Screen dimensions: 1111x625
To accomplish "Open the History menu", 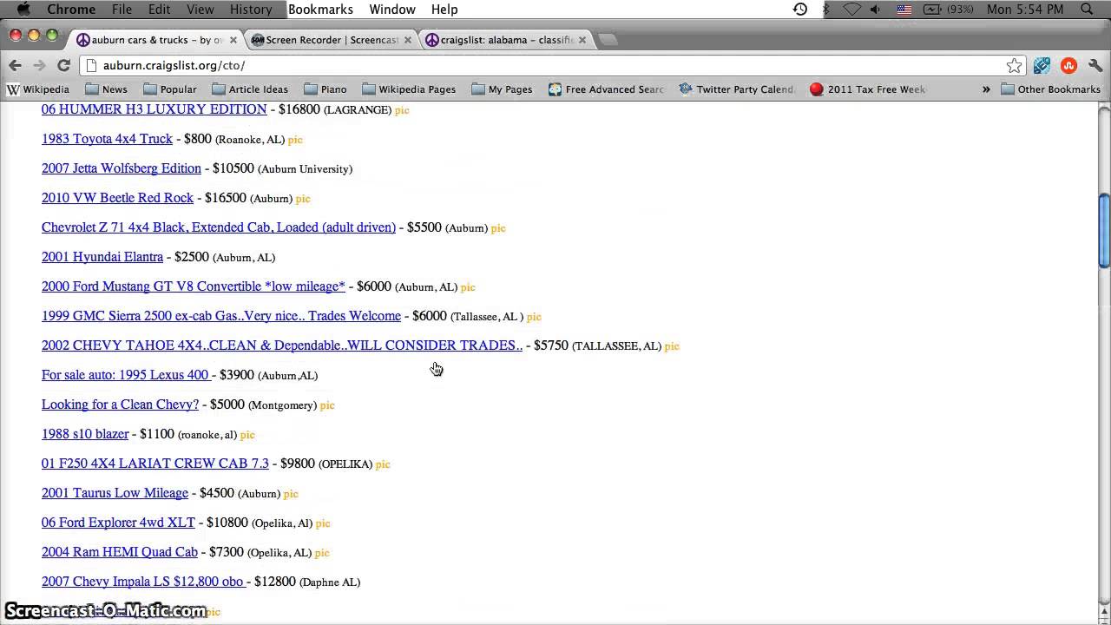I will coord(251,9).
